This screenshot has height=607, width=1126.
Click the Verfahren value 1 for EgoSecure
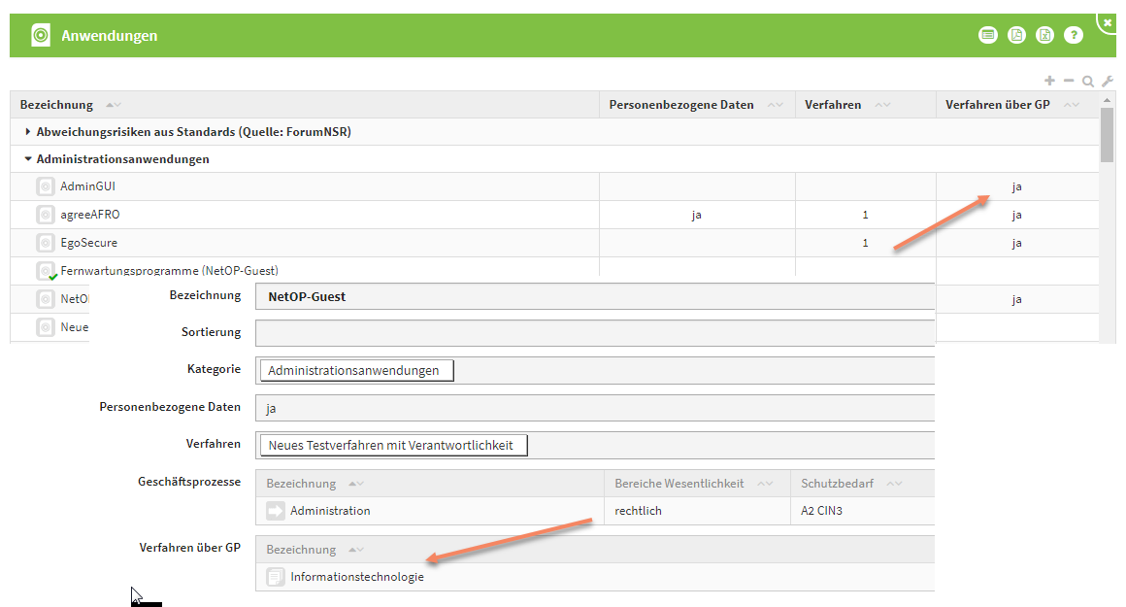[865, 243]
